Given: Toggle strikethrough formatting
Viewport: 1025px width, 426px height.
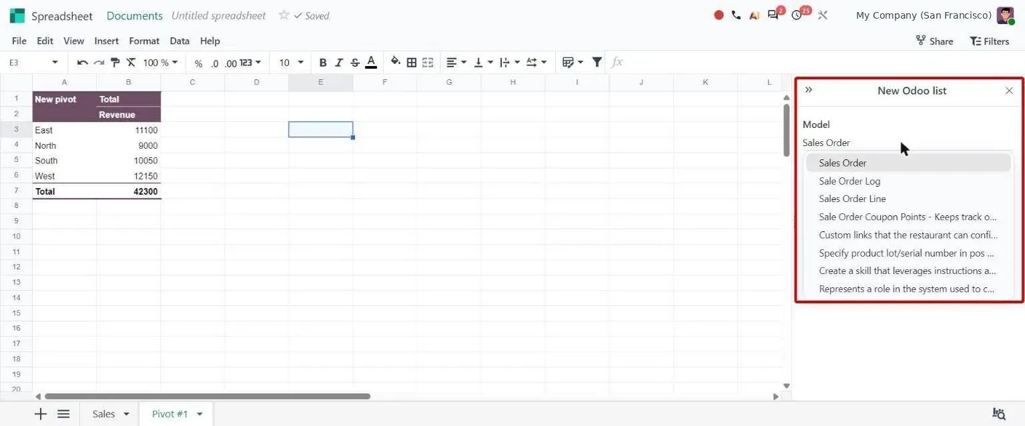Looking at the screenshot, I should pyautogui.click(x=355, y=63).
